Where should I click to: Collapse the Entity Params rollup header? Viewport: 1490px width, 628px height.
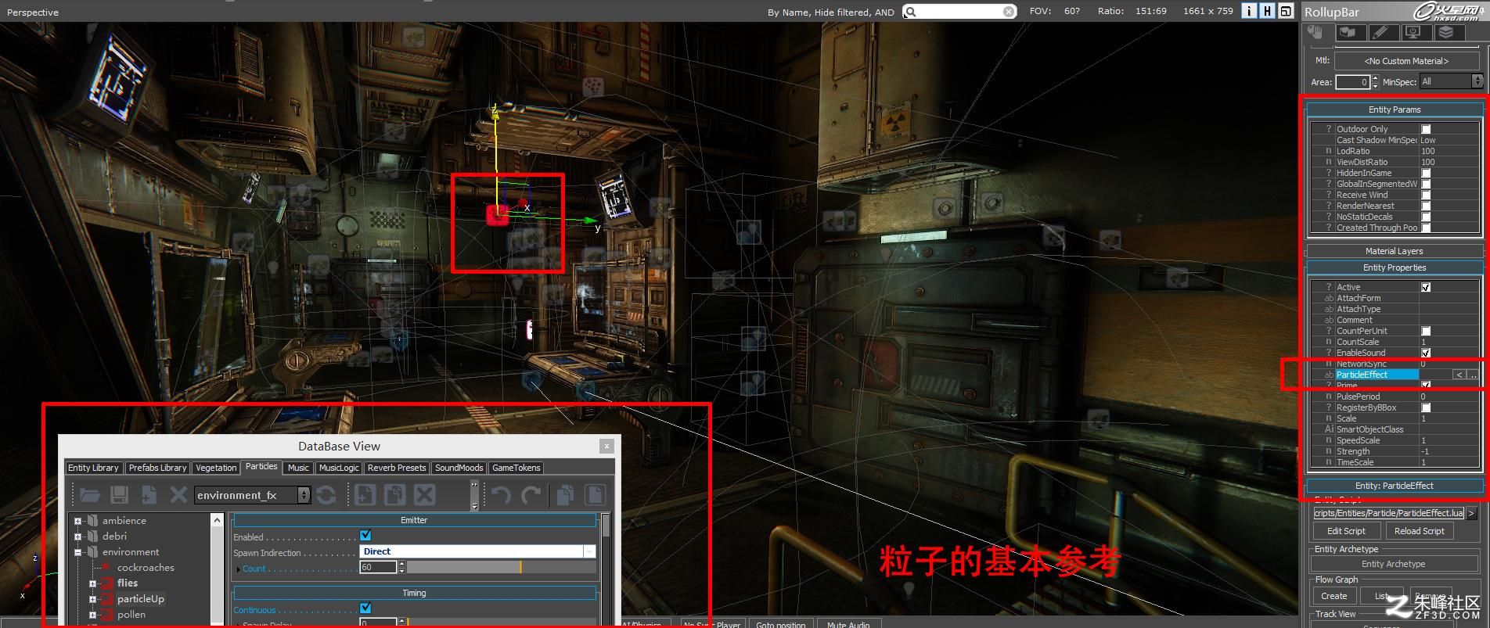click(x=1395, y=109)
